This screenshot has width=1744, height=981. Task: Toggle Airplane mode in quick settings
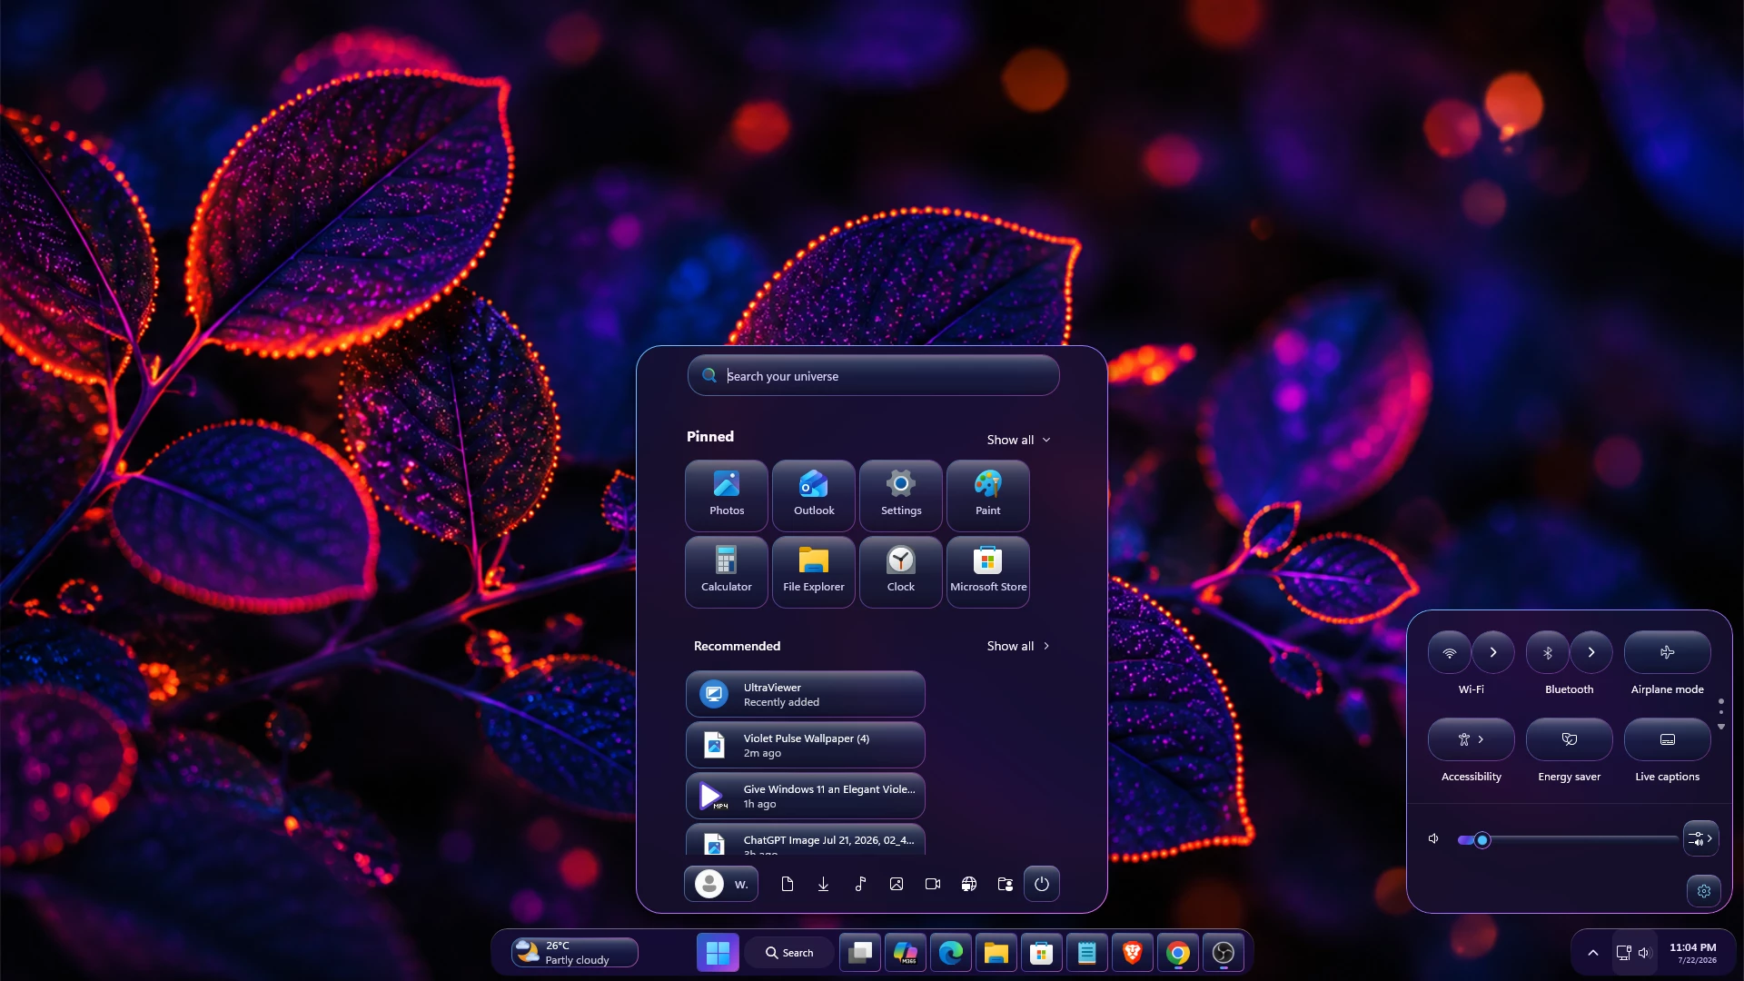(1668, 652)
